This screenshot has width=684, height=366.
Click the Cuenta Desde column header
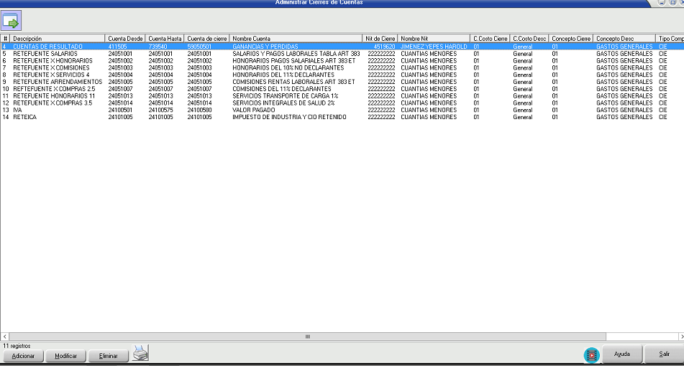(125, 38)
